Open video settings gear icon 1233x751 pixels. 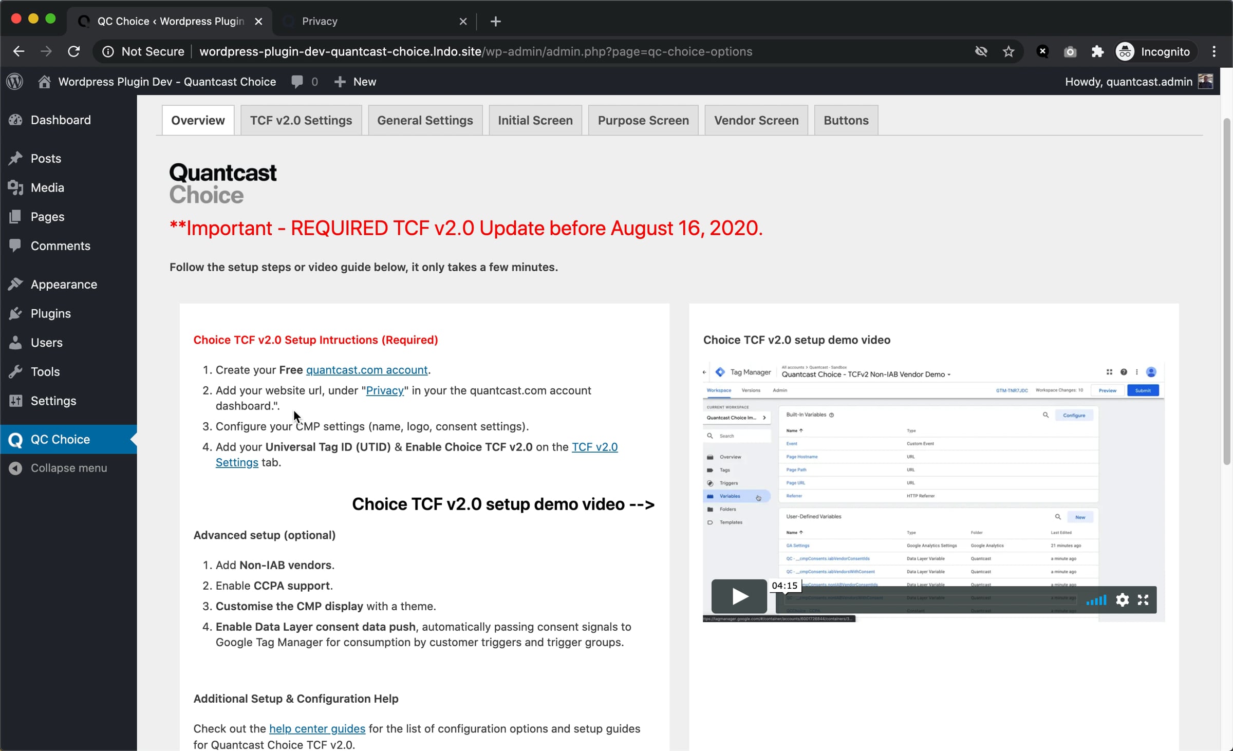1122,600
